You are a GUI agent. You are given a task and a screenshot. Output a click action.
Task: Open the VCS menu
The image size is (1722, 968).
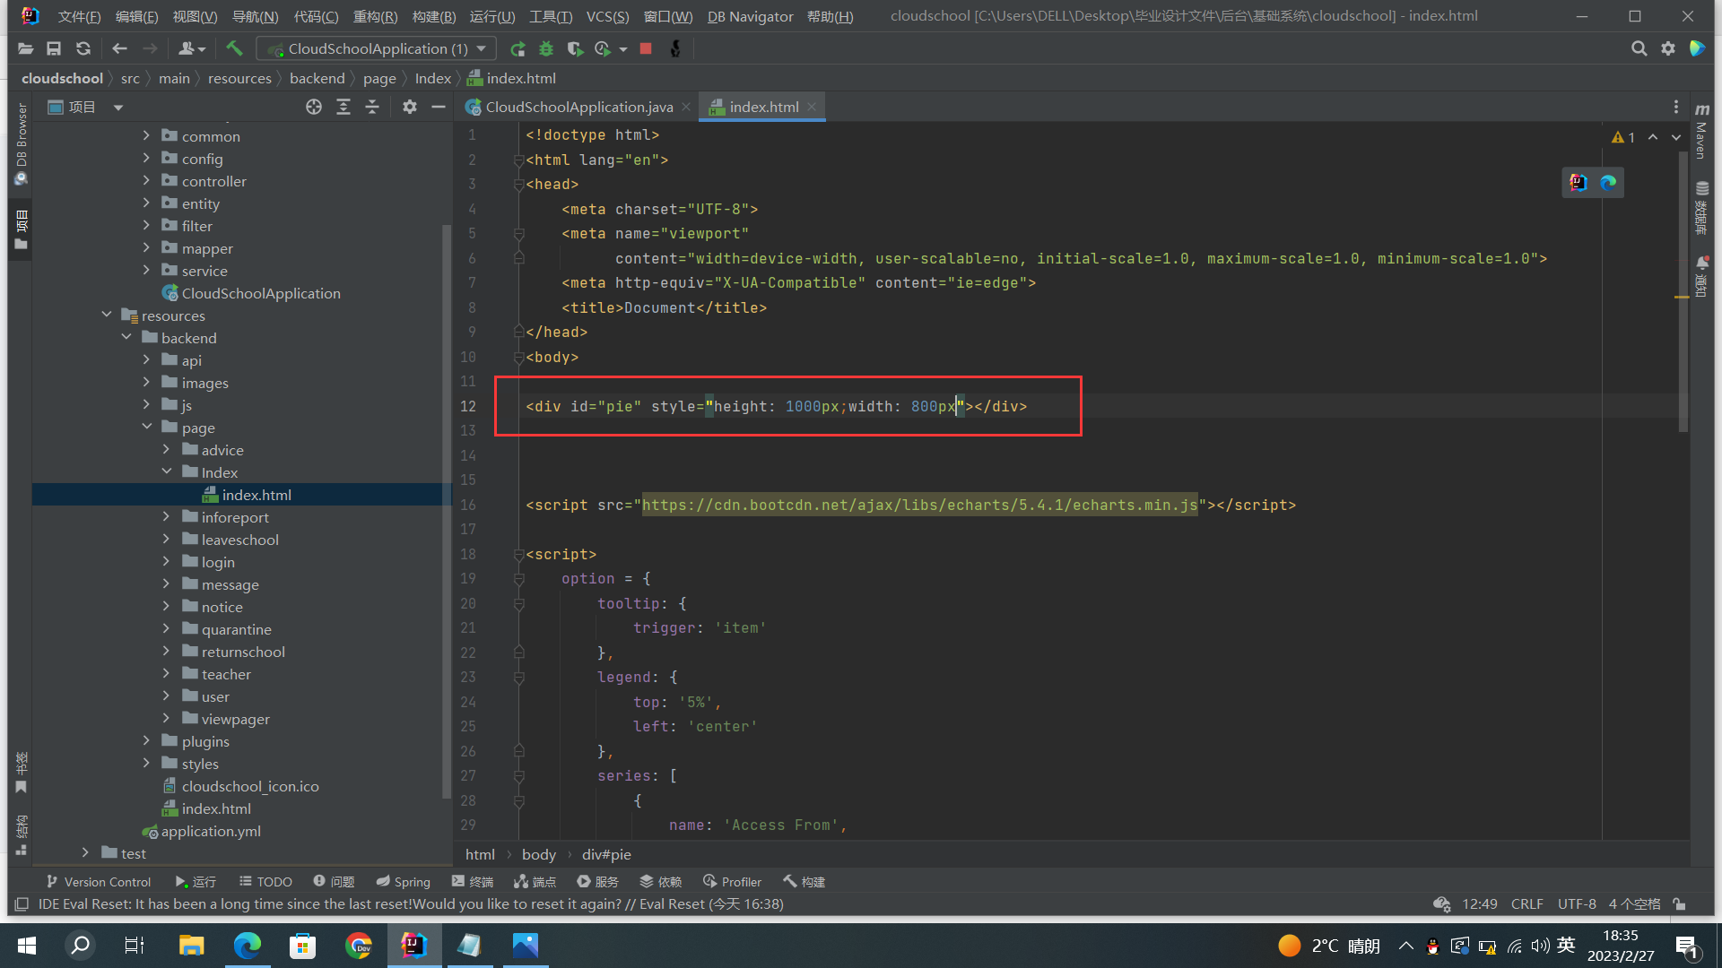607,16
